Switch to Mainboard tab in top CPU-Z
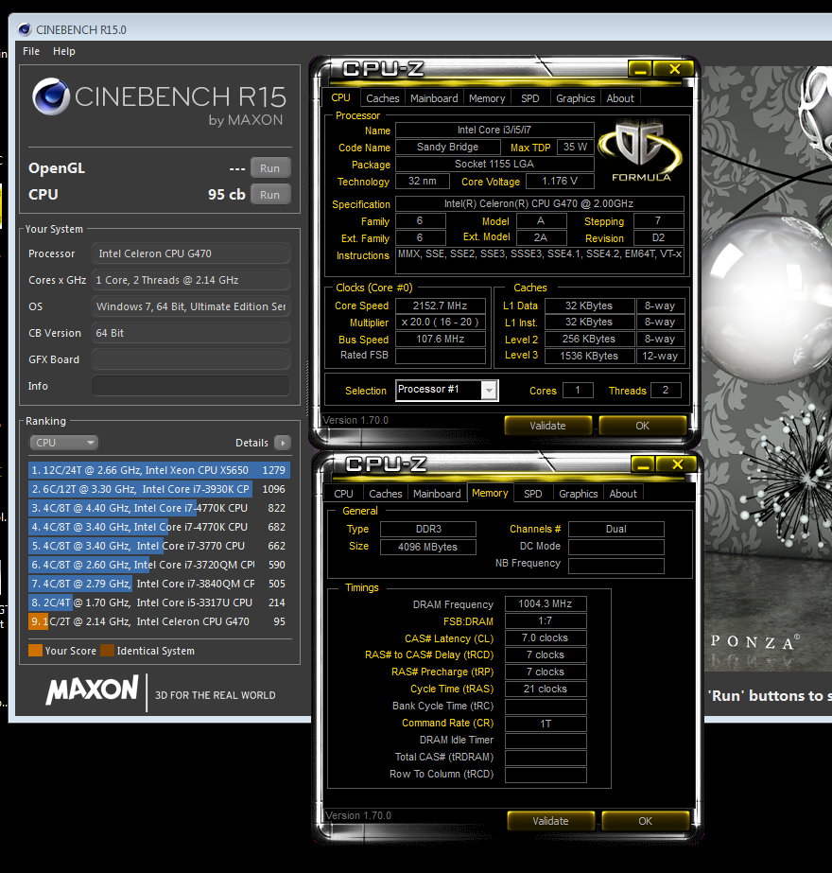Viewport: 832px width, 873px height. click(x=434, y=98)
